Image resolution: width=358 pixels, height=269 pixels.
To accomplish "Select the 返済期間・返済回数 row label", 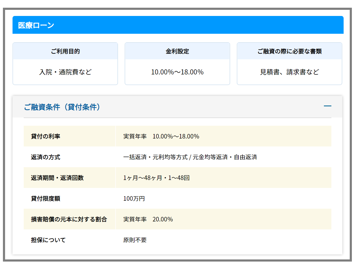I will pos(57,178).
